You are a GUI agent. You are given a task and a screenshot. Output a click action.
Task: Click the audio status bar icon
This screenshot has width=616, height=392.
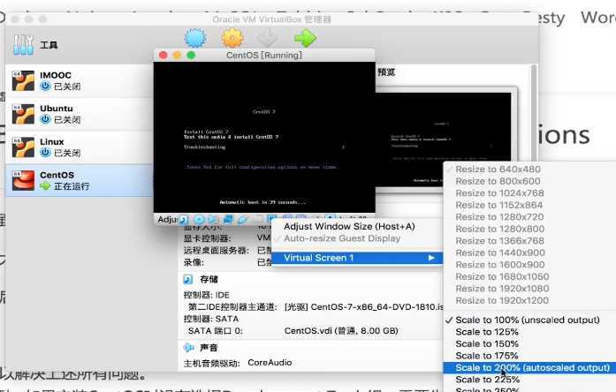[213, 220]
